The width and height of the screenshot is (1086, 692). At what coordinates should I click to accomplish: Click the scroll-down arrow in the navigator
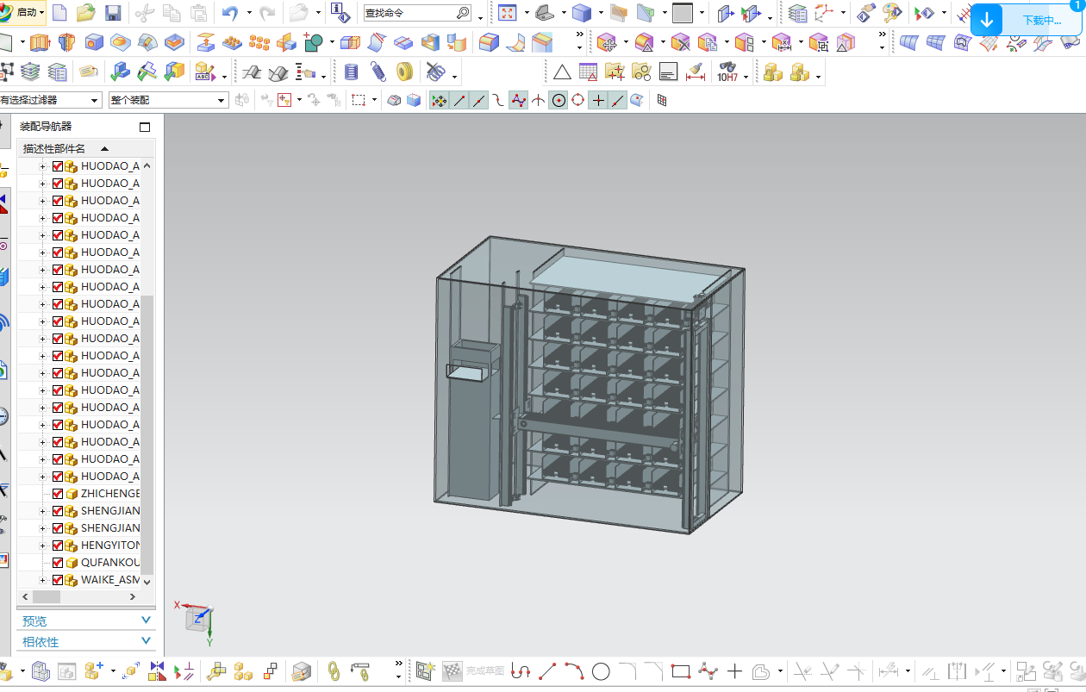click(147, 583)
